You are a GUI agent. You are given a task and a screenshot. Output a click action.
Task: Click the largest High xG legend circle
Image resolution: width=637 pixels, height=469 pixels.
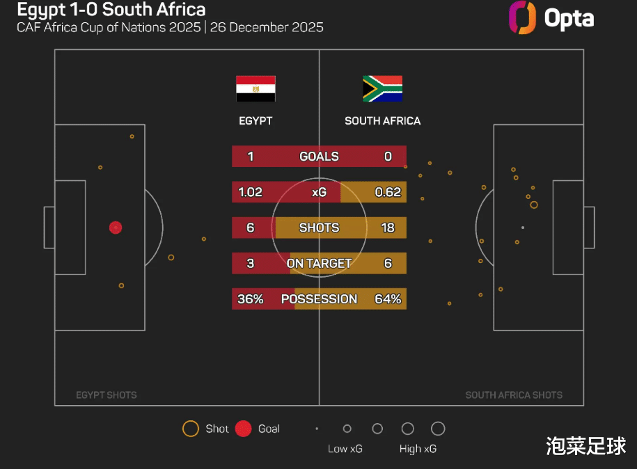(x=438, y=429)
